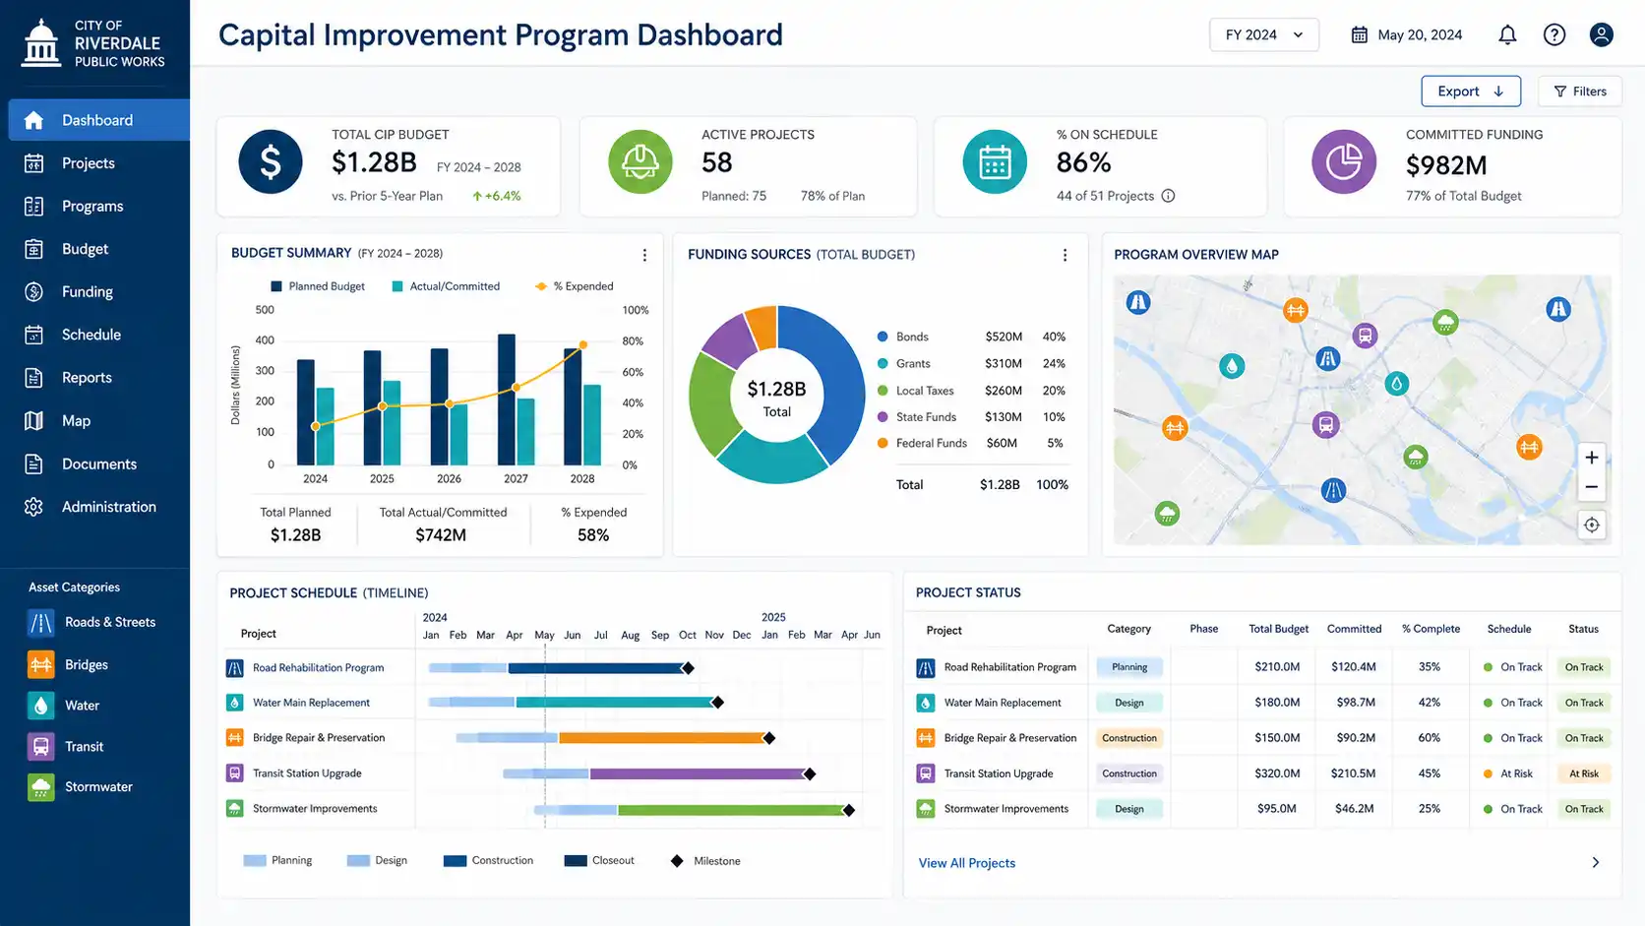The height and width of the screenshot is (926, 1645).
Task: Click the info icon next to 44 of 51 Projects
Action: [x=1169, y=196]
